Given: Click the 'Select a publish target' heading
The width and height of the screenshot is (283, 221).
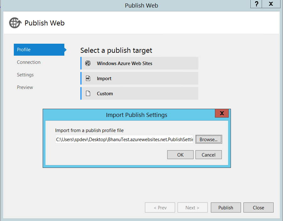Looking at the screenshot, I should tap(116, 50).
